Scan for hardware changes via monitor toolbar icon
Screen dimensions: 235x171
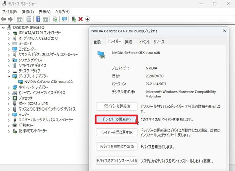[64, 19]
